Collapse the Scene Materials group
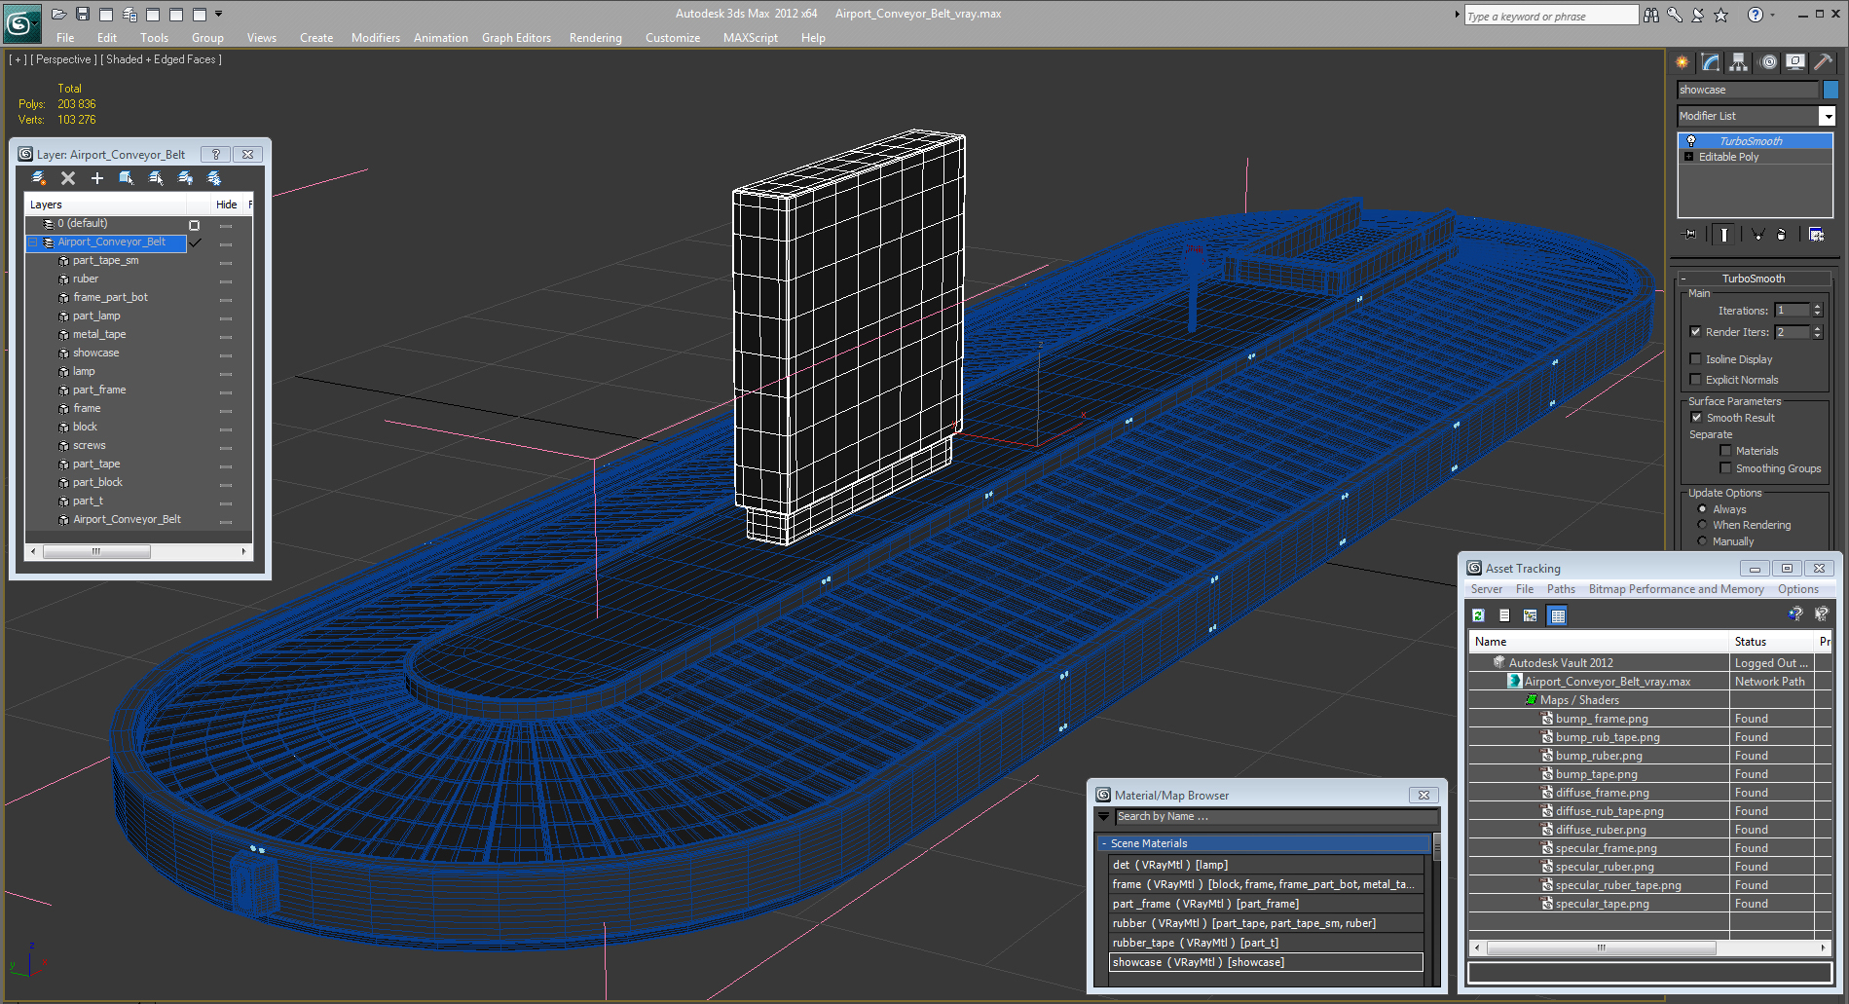 click(x=1104, y=843)
